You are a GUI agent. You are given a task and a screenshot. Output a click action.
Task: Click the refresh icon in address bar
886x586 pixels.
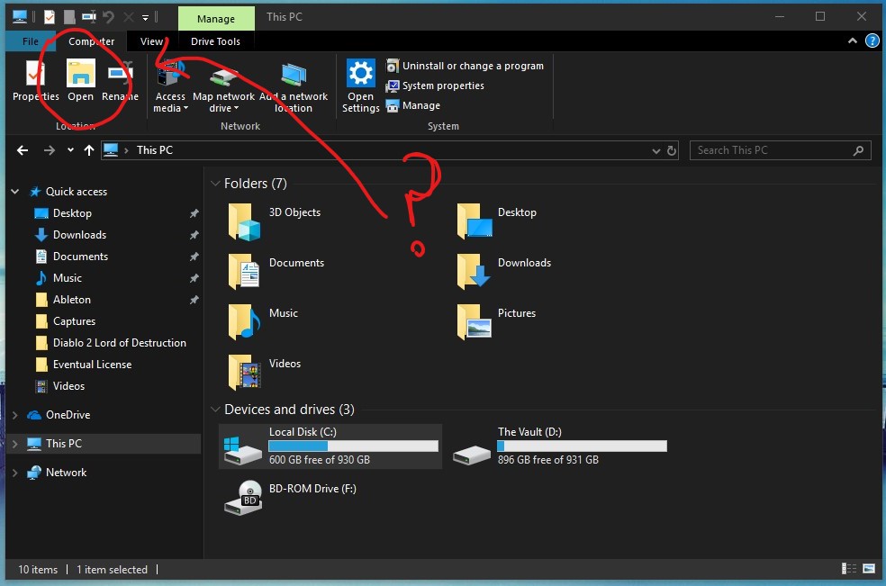pos(672,150)
